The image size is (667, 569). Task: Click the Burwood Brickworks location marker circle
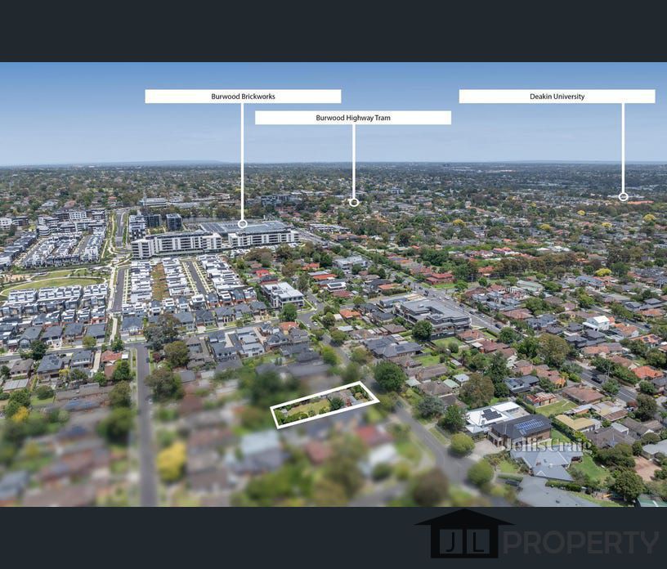(x=242, y=223)
